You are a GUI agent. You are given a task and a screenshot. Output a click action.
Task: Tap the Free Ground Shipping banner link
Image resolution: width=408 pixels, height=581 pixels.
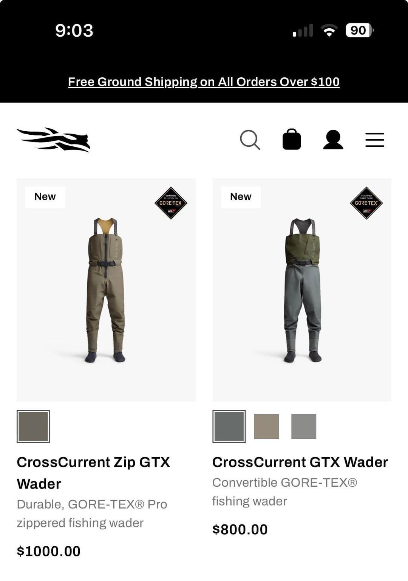point(204,82)
